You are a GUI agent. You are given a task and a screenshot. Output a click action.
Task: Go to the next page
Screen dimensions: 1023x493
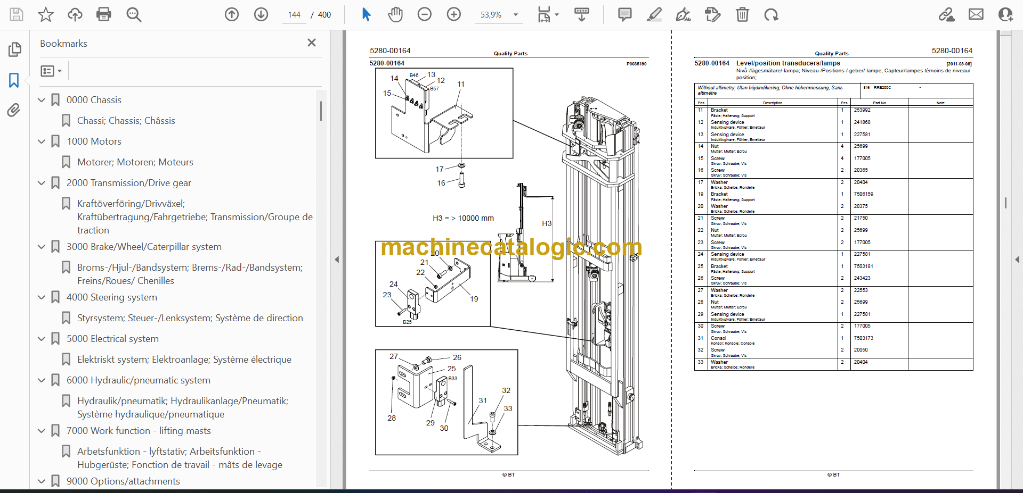(261, 14)
